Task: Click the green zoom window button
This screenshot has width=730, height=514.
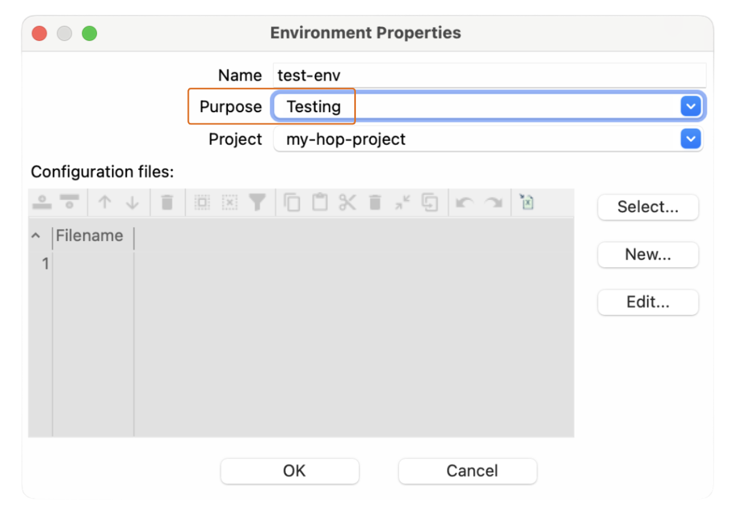Action: click(90, 33)
